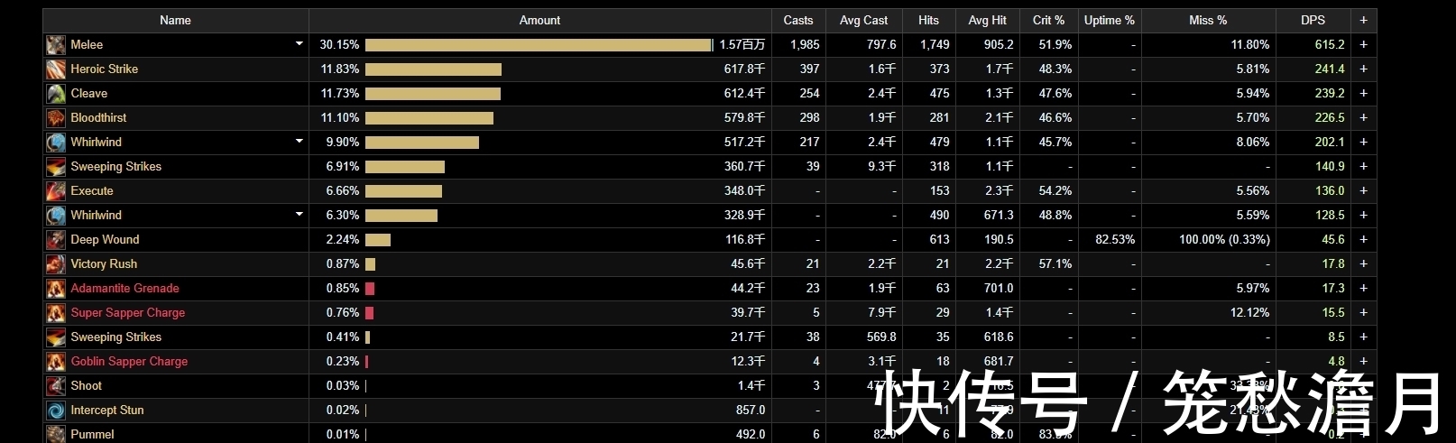Sort the table by the Name column
Viewport: 1456px width, 443px height.
click(175, 20)
